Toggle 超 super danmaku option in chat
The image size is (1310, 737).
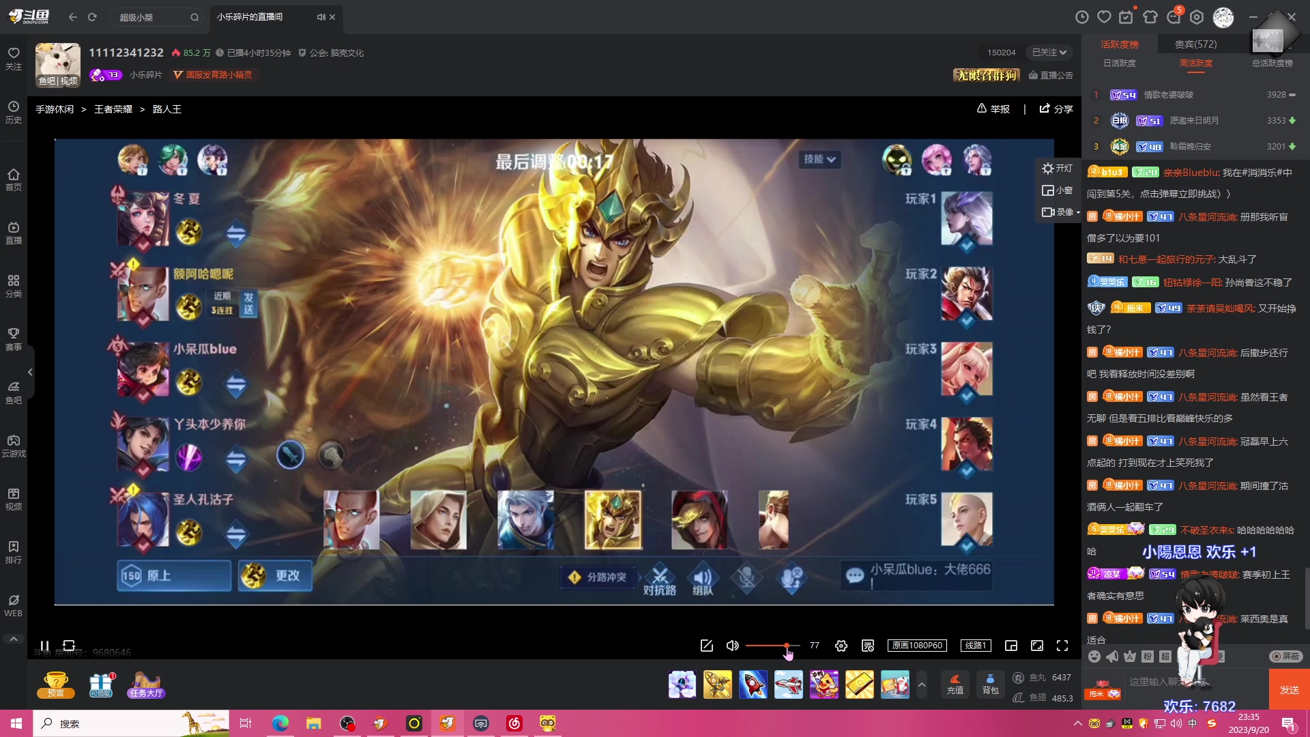pyautogui.click(x=1165, y=656)
